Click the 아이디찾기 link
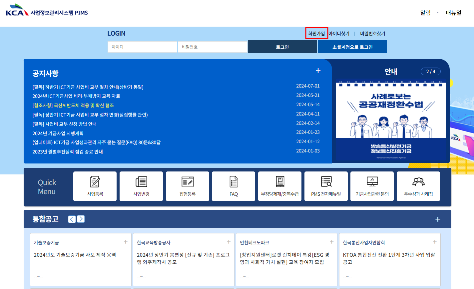Viewport: 474px width, 289px height. pyautogui.click(x=339, y=33)
